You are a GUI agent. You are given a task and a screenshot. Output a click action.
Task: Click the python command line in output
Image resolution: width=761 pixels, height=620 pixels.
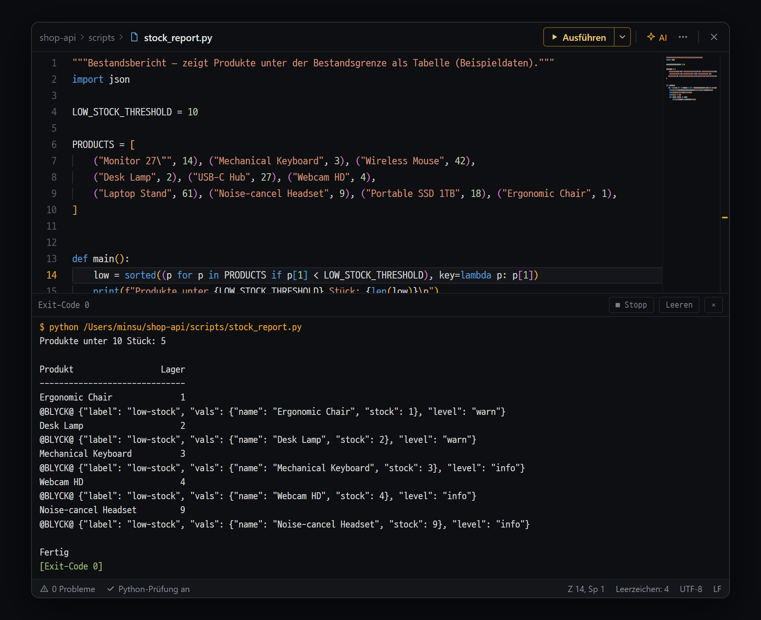pos(170,327)
